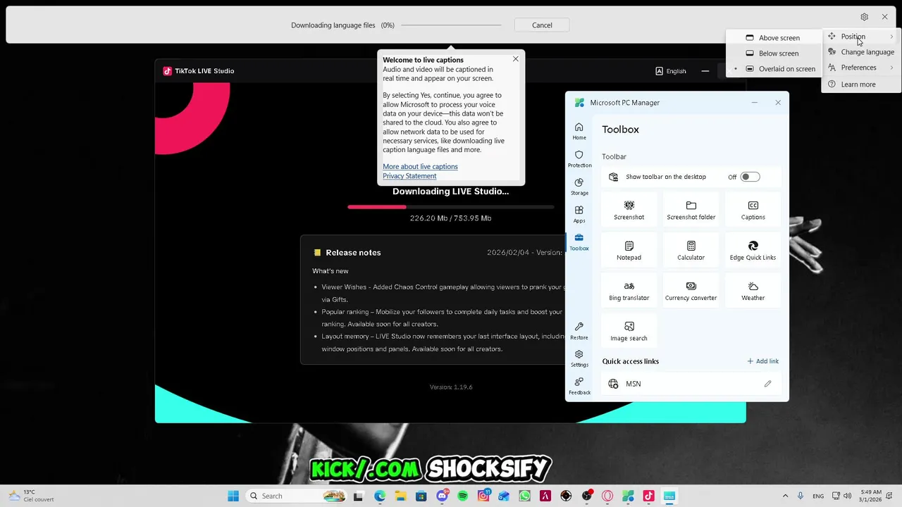Click the microphone icon in system tray
The width and height of the screenshot is (902, 507).
[801, 496]
